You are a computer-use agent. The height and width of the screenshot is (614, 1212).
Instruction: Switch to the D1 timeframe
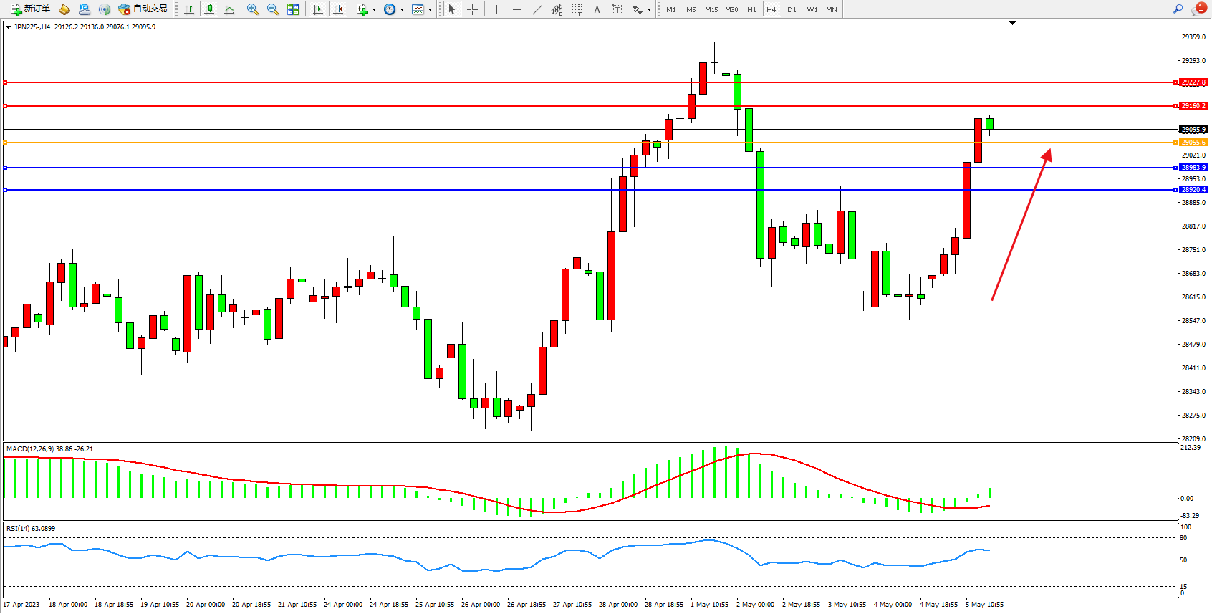[x=792, y=9]
